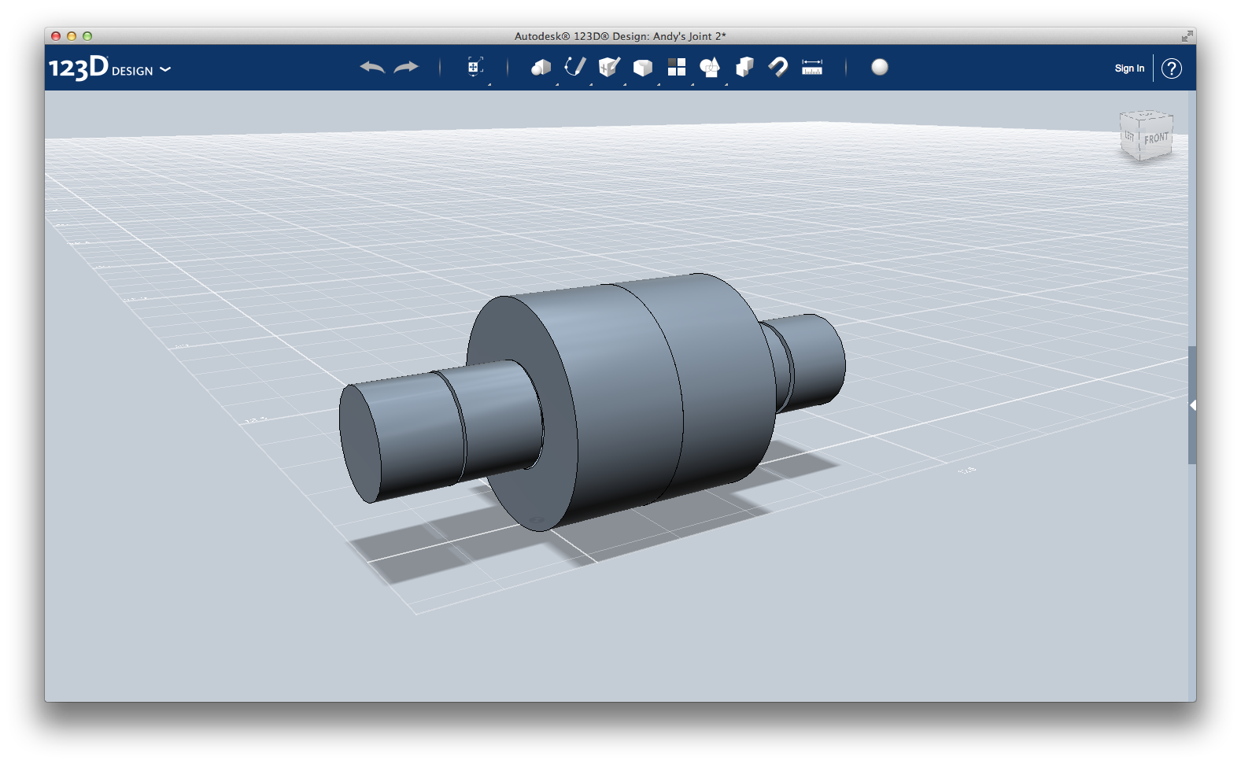Open the 123D Design application menu
Viewport: 1241px width, 764px height.
point(109,68)
